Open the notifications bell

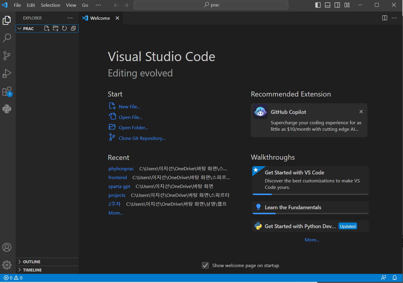(394, 278)
